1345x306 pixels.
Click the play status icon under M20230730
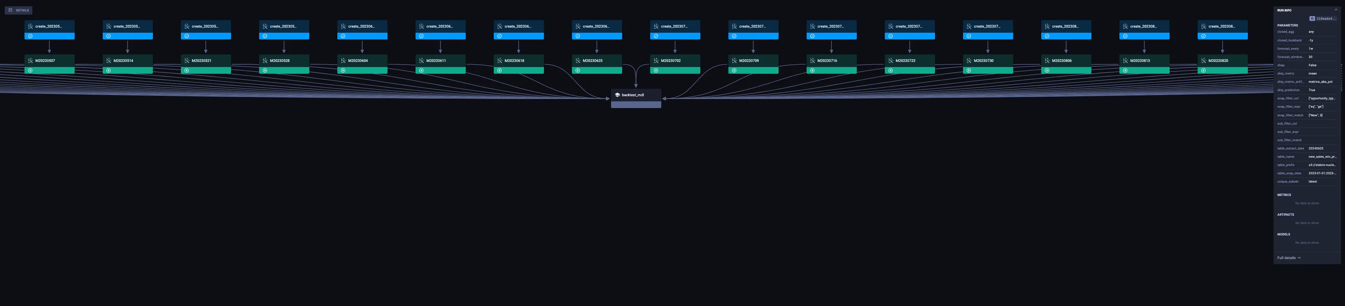pos(969,70)
